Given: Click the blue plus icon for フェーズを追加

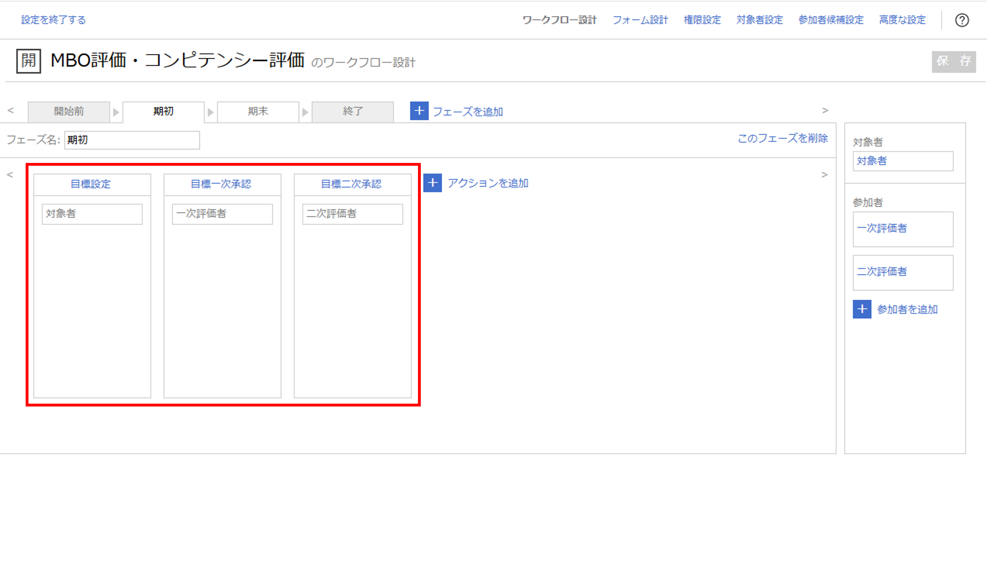Looking at the screenshot, I should 419,111.
